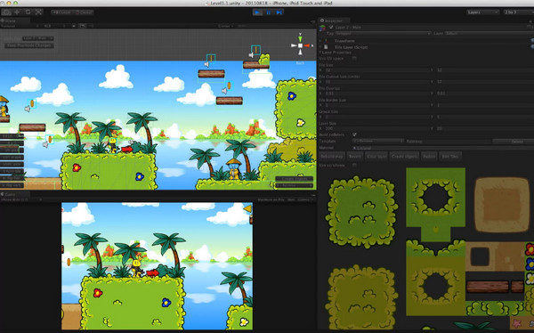This screenshot has height=333, width=534.
Task: Click Keep Playmode Changes button
Action: tap(29, 45)
